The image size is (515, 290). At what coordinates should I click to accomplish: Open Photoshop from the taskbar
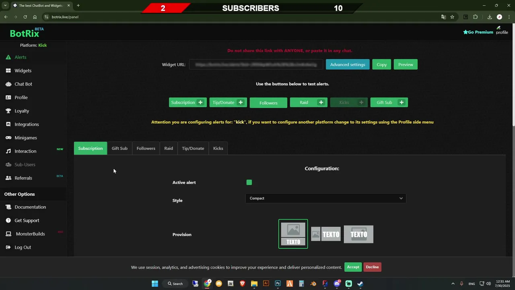point(278,284)
